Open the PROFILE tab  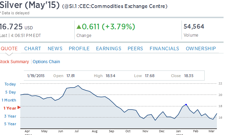coord(79,48)
